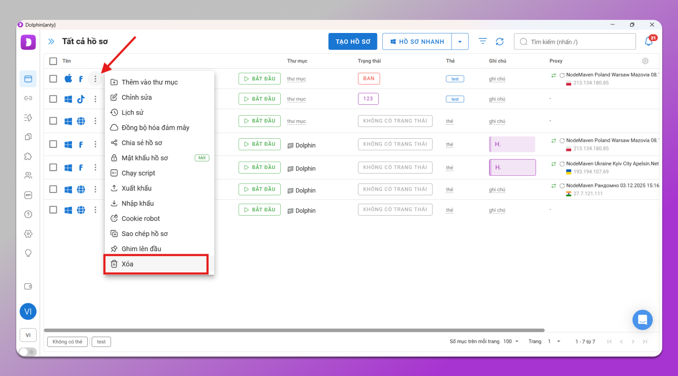Screen dimensions: 678x376
Task: Open the Extensions puzzle icon in sidebar
Action: 28,156
